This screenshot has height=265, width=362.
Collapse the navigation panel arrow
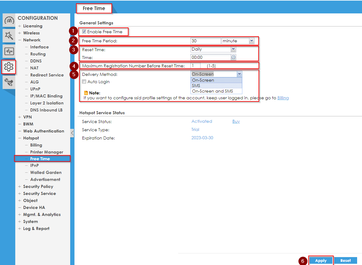72,133
